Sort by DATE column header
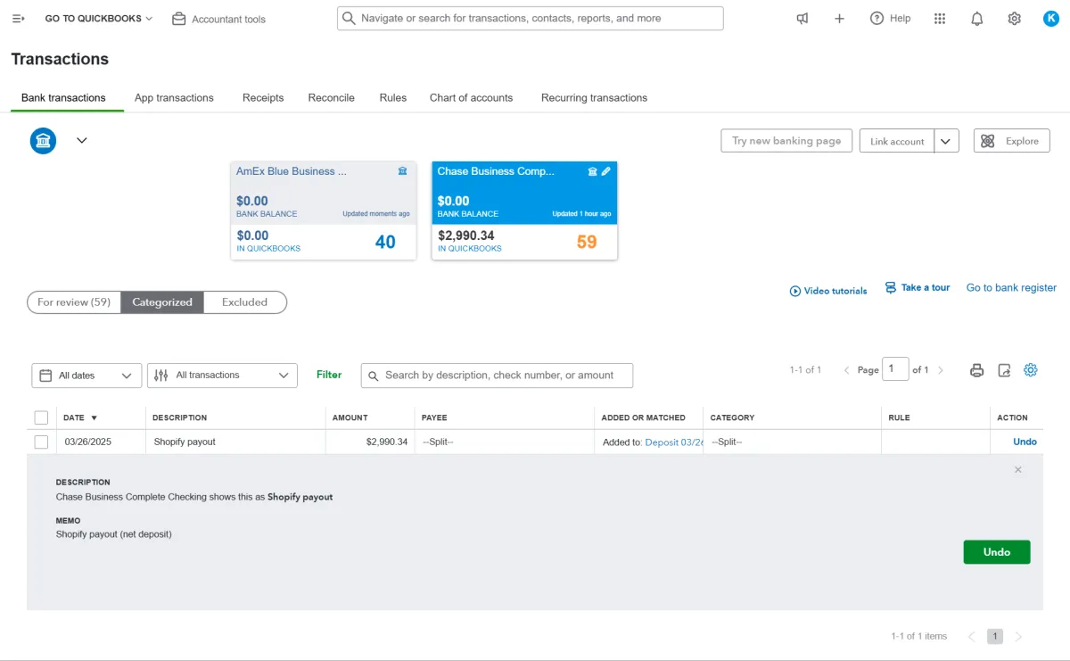 point(80,417)
